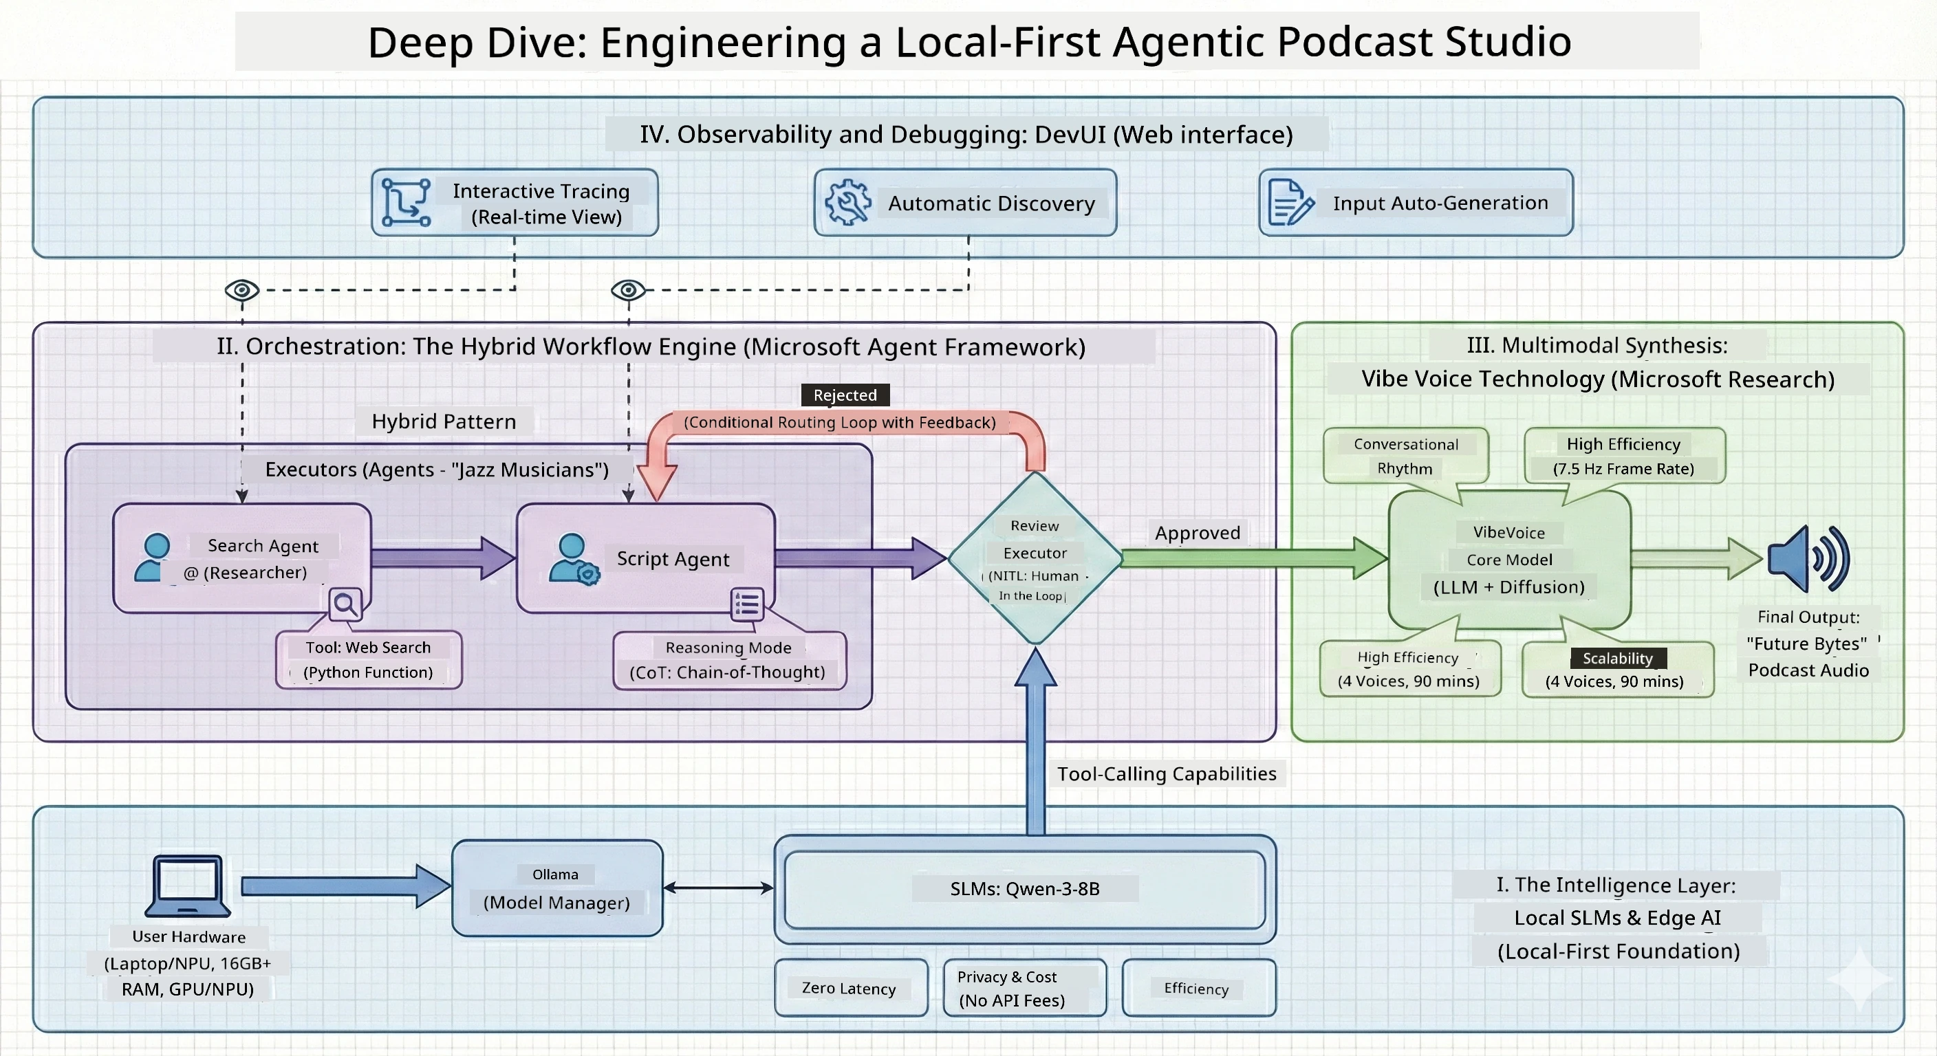The height and width of the screenshot is (1056, 1937).
Task: Select the Interactive Tracing (Real-time View) box
Action: 515,203
